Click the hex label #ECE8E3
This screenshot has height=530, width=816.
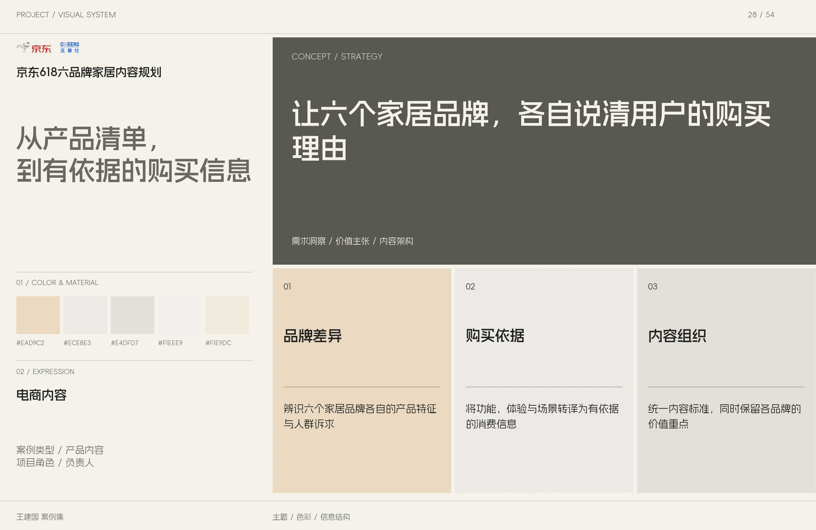(77, 343)
